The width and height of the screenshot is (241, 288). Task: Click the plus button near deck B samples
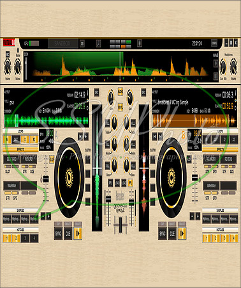click(198, 216)
